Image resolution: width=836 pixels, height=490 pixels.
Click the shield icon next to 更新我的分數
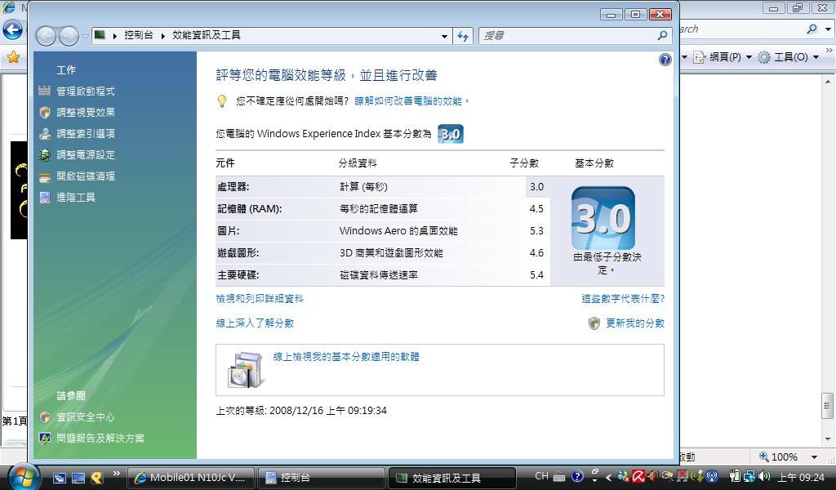(x=594, y=323)
